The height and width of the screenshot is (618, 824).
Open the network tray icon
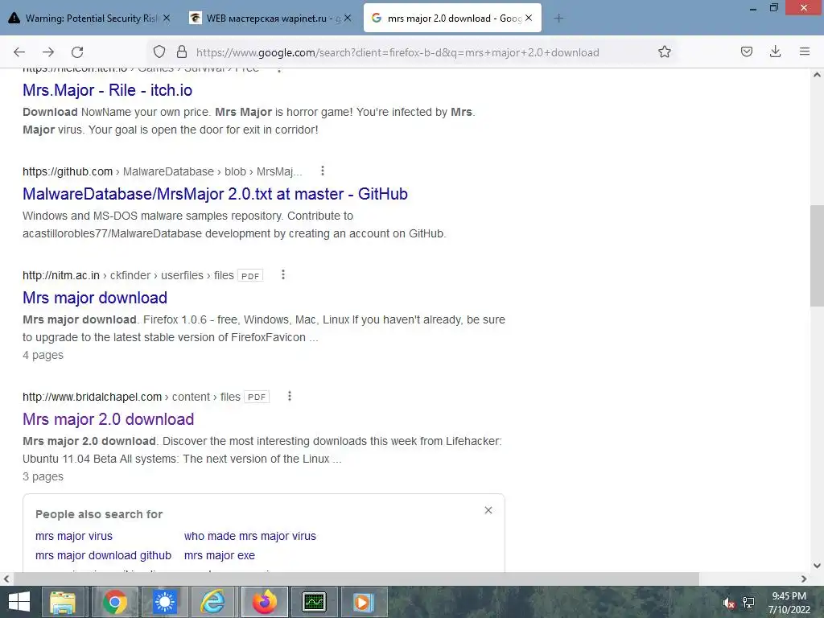(748, 603)
